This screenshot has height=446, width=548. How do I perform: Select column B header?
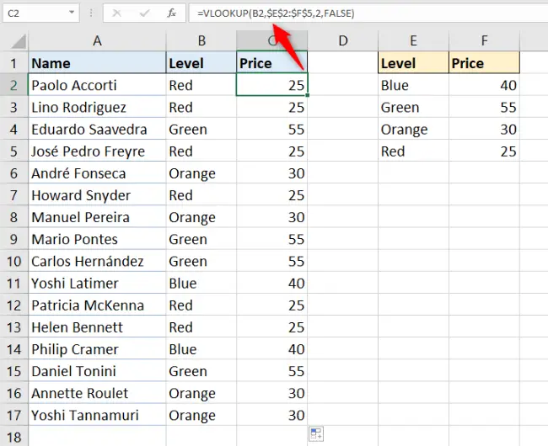click(x=201, y=40)
